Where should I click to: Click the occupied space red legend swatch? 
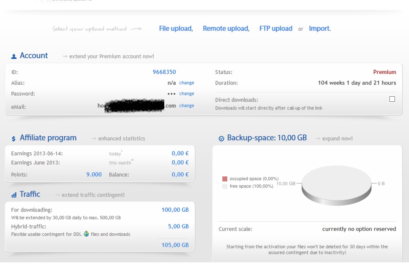tap(225, 178)
